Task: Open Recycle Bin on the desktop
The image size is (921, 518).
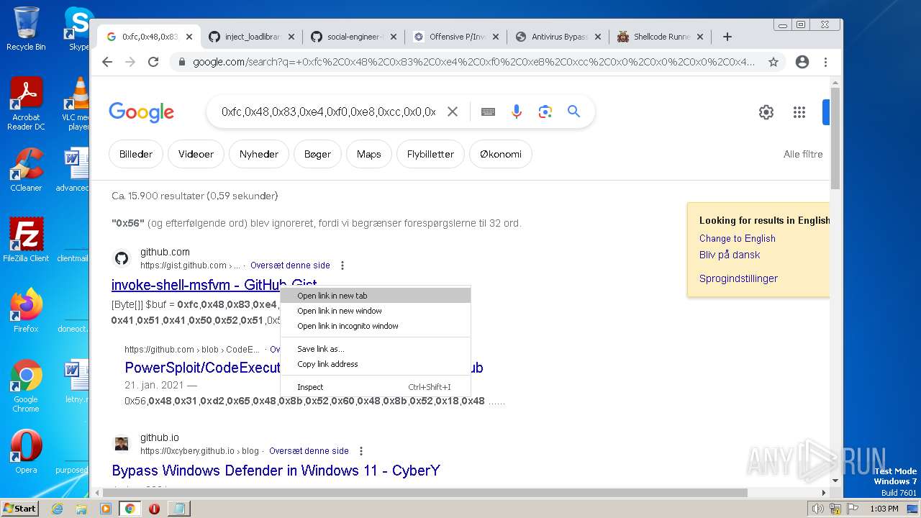Action: [x=26, y=29]
